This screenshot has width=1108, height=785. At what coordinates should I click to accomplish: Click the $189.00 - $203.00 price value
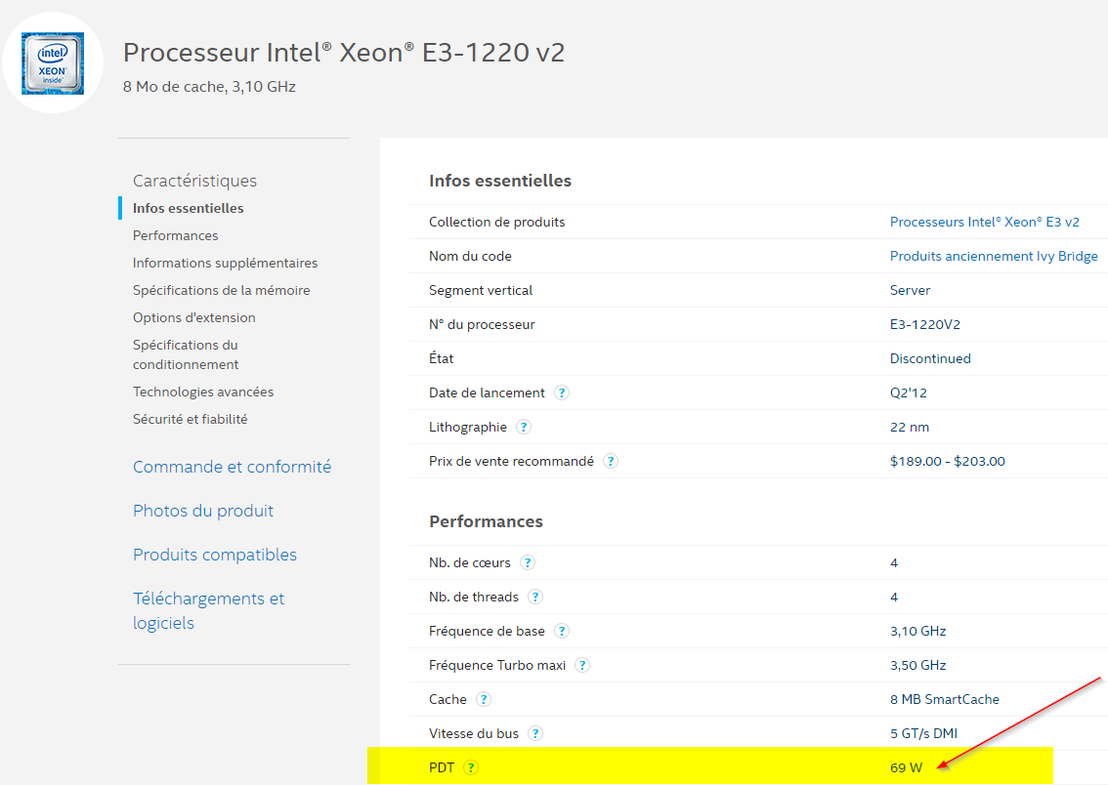click(948, 461)
